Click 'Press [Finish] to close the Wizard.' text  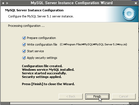pos(48,84)
